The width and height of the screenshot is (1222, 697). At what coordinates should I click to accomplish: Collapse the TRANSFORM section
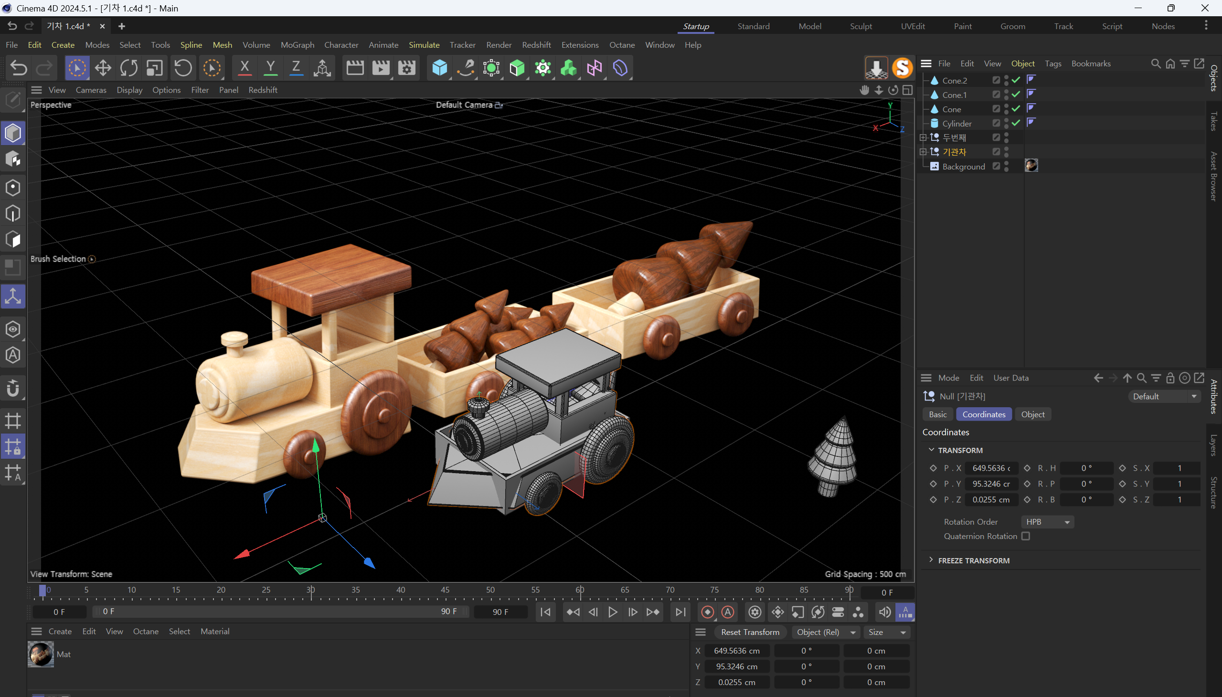931,450
